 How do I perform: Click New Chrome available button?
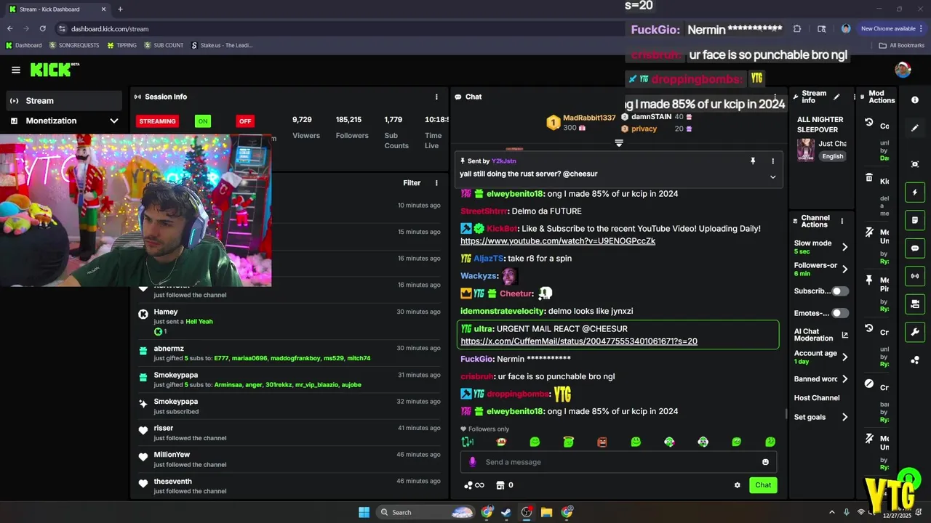[892, 28]
